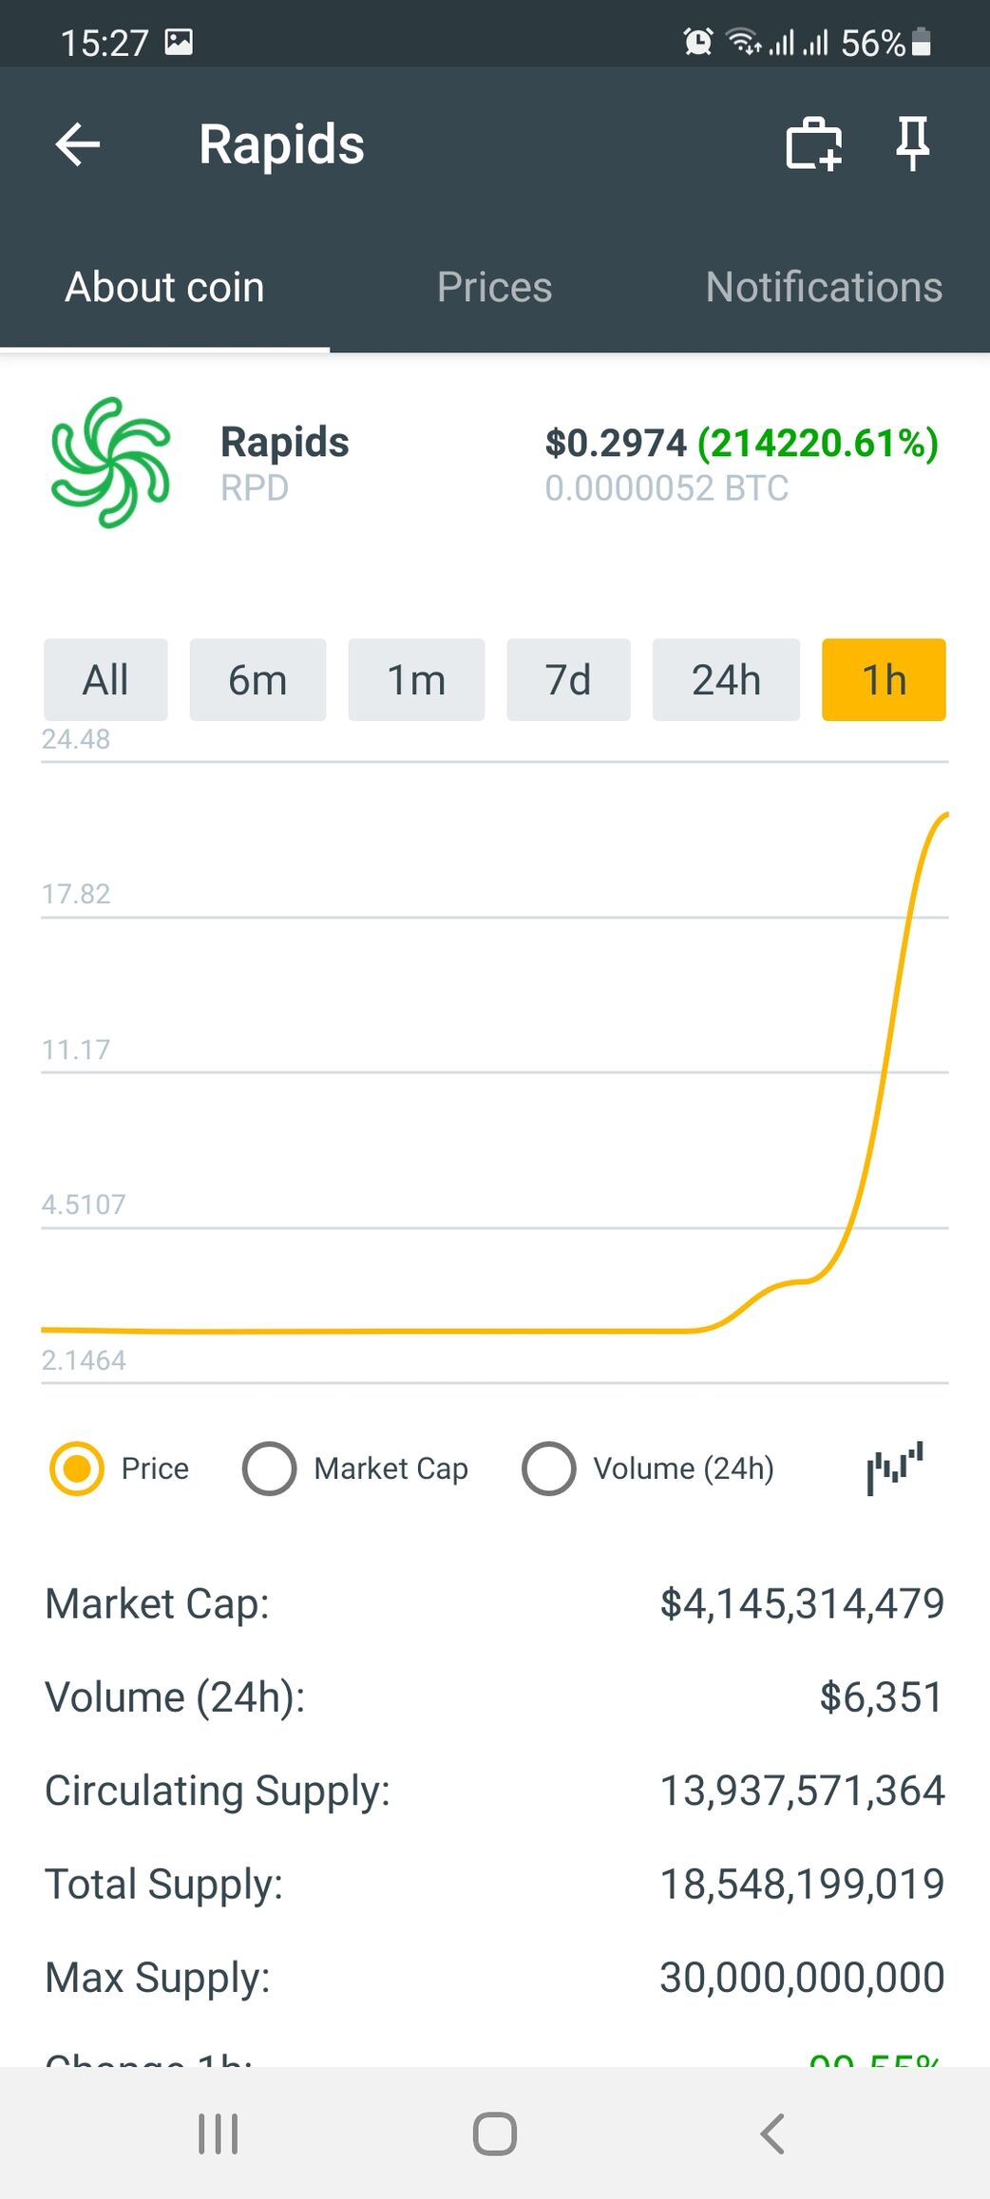Image resolution: width=990 pixels, height=2199 pixels.
Task: Tap the back arrow in header
Action: click(78, 144)
